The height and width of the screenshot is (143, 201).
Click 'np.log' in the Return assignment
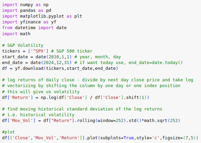pyautogui.click(x=48, y=98)
